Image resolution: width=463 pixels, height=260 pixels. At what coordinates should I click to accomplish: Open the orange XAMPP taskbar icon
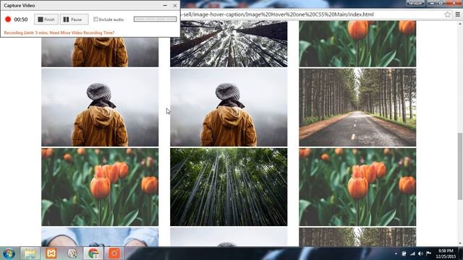coord(51,253)
